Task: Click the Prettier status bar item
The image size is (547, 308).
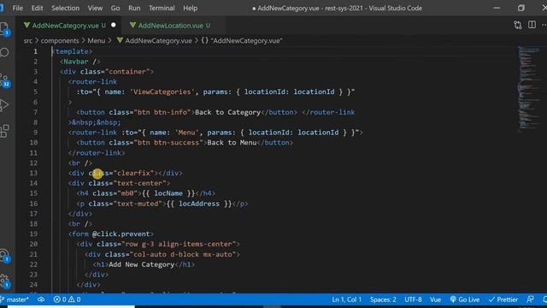Action: [x=503, y=299]
